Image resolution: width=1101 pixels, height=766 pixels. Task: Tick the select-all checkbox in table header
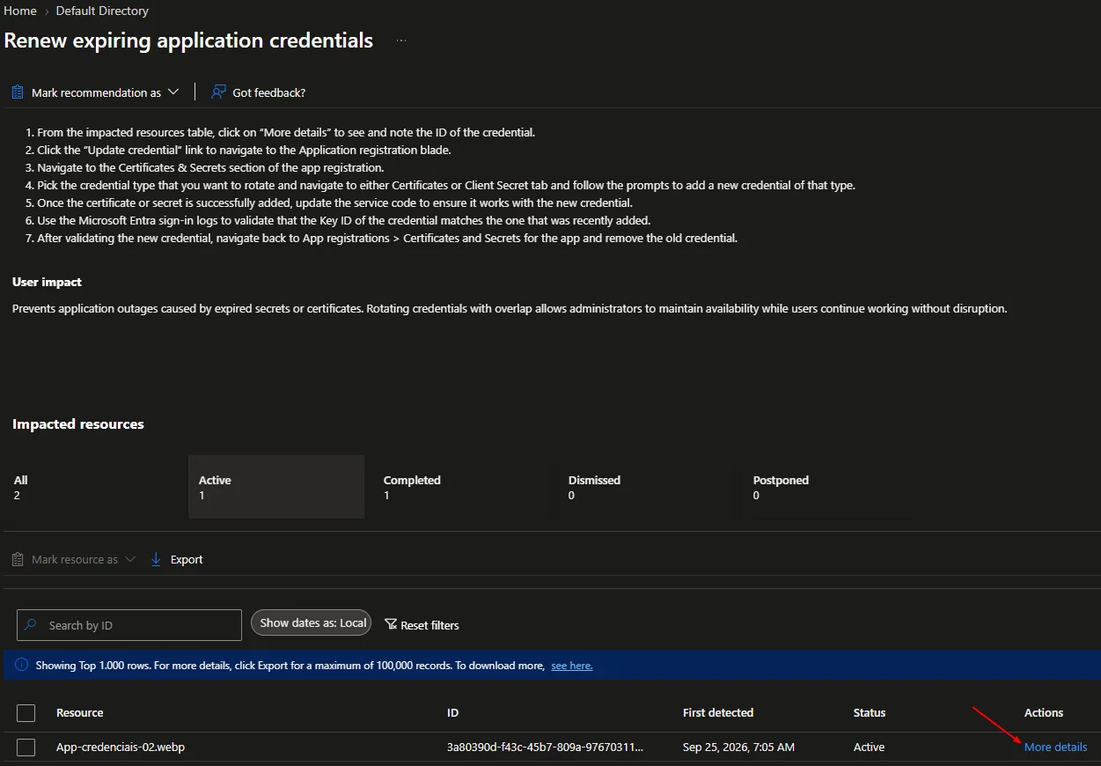click(26, 713)
